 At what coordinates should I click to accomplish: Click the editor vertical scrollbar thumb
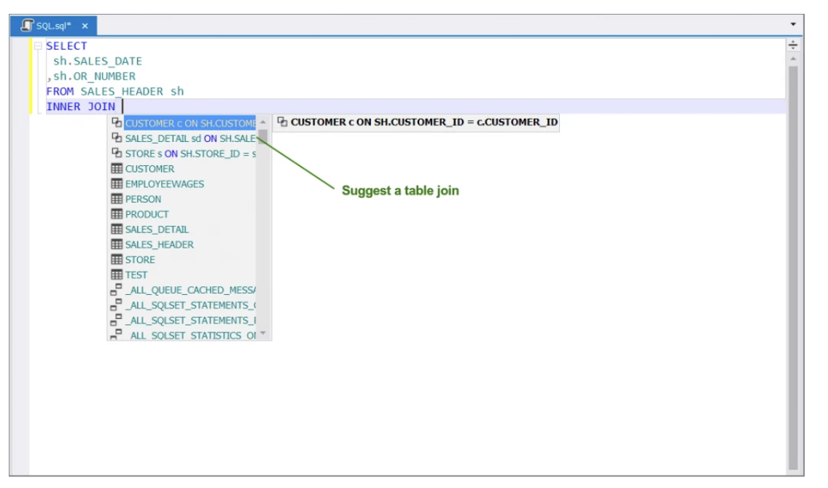click(x=792, y=267)
